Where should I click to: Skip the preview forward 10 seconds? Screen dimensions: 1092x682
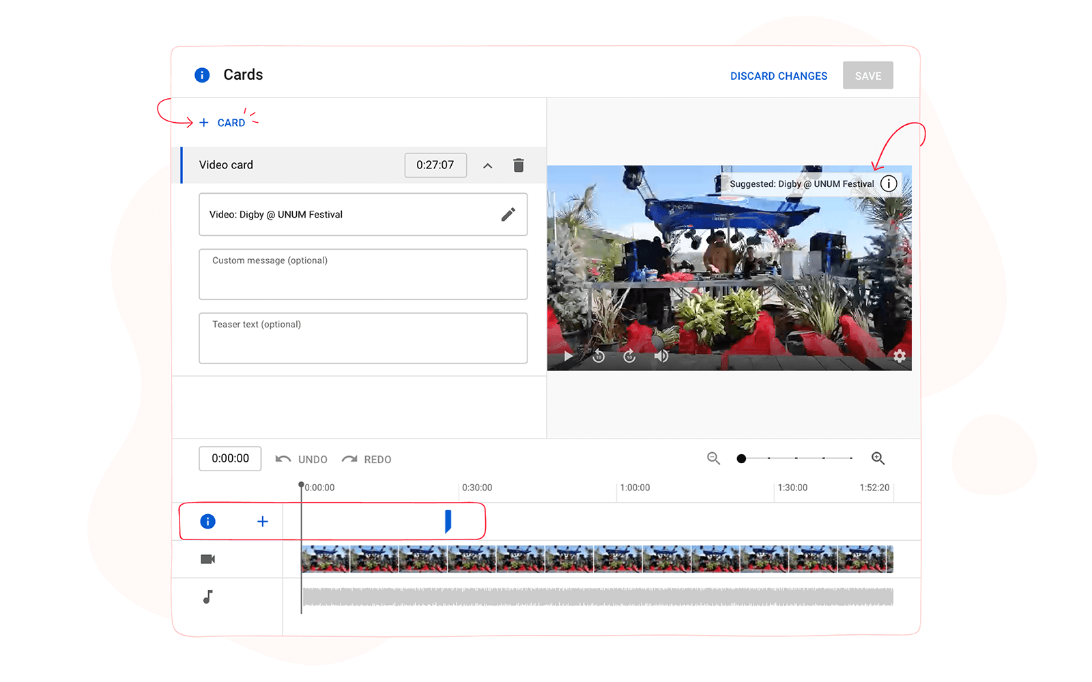coord(629,355)
